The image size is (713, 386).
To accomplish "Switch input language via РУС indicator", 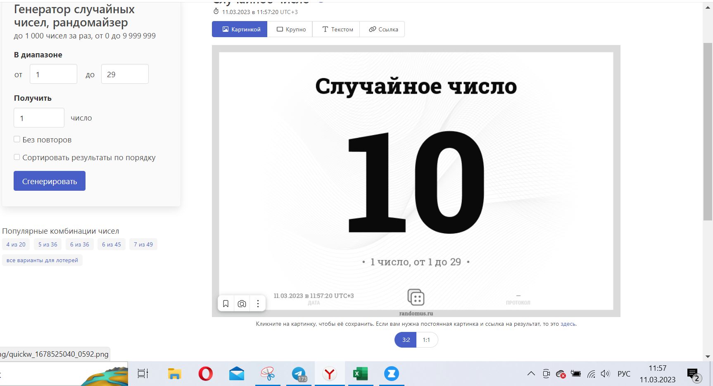I will [624, 374].
